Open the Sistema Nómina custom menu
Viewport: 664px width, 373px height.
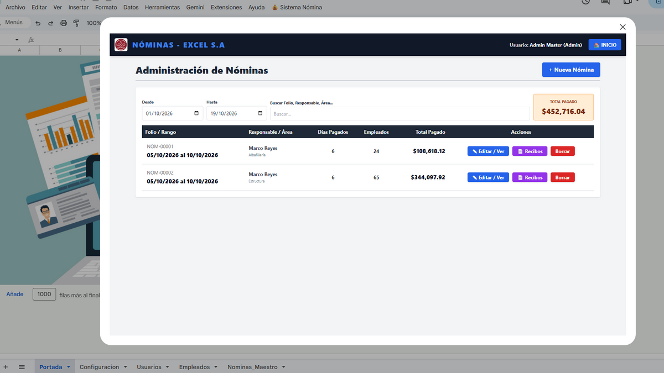(297, 7)
